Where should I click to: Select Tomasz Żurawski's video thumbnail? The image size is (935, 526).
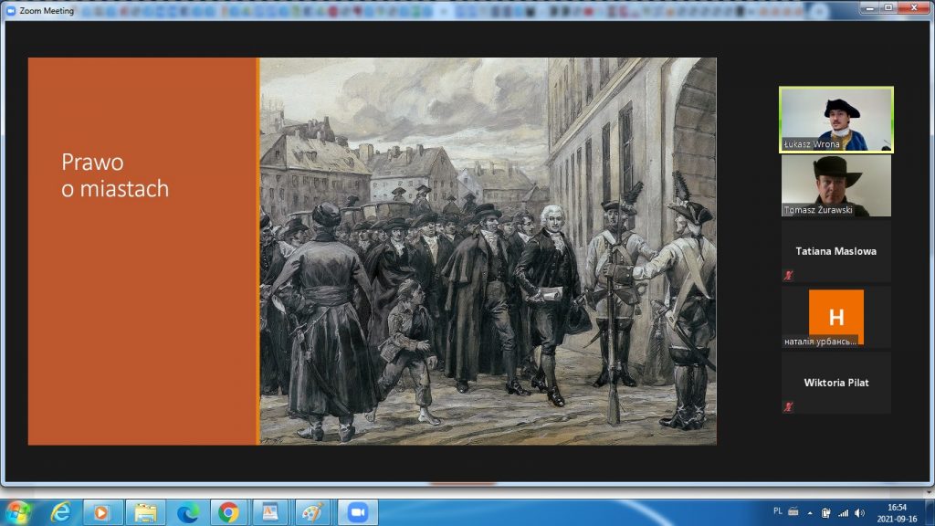[835, 185]
